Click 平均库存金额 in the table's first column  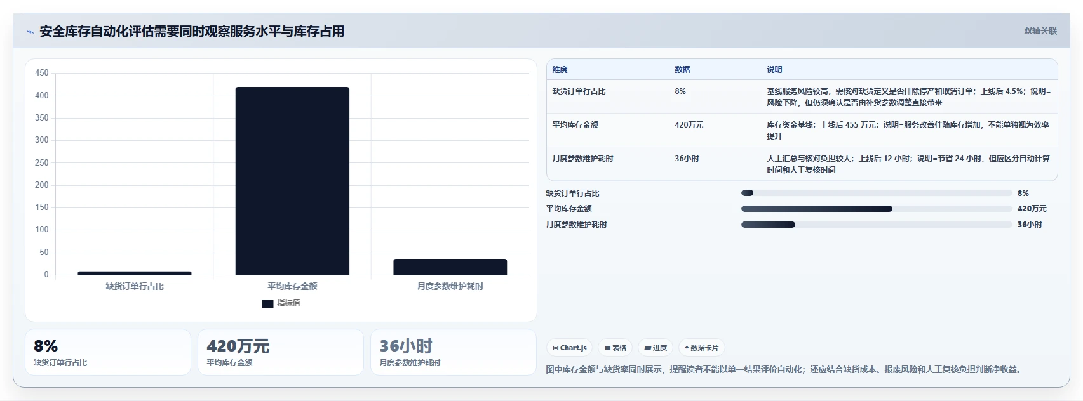575,125
